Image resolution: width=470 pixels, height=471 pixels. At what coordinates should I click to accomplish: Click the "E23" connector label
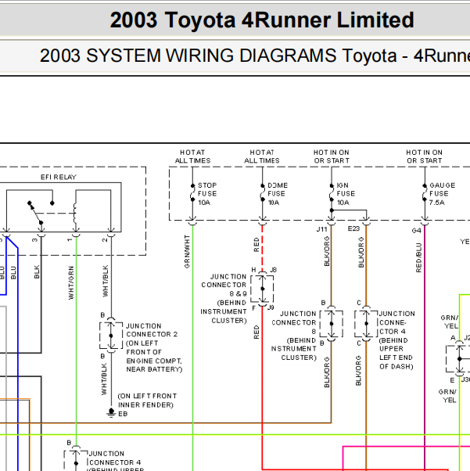[353, 229]
